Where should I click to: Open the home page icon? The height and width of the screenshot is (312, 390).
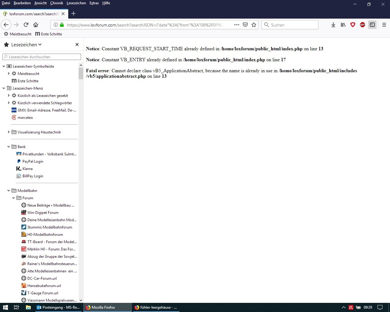[36, 25]
